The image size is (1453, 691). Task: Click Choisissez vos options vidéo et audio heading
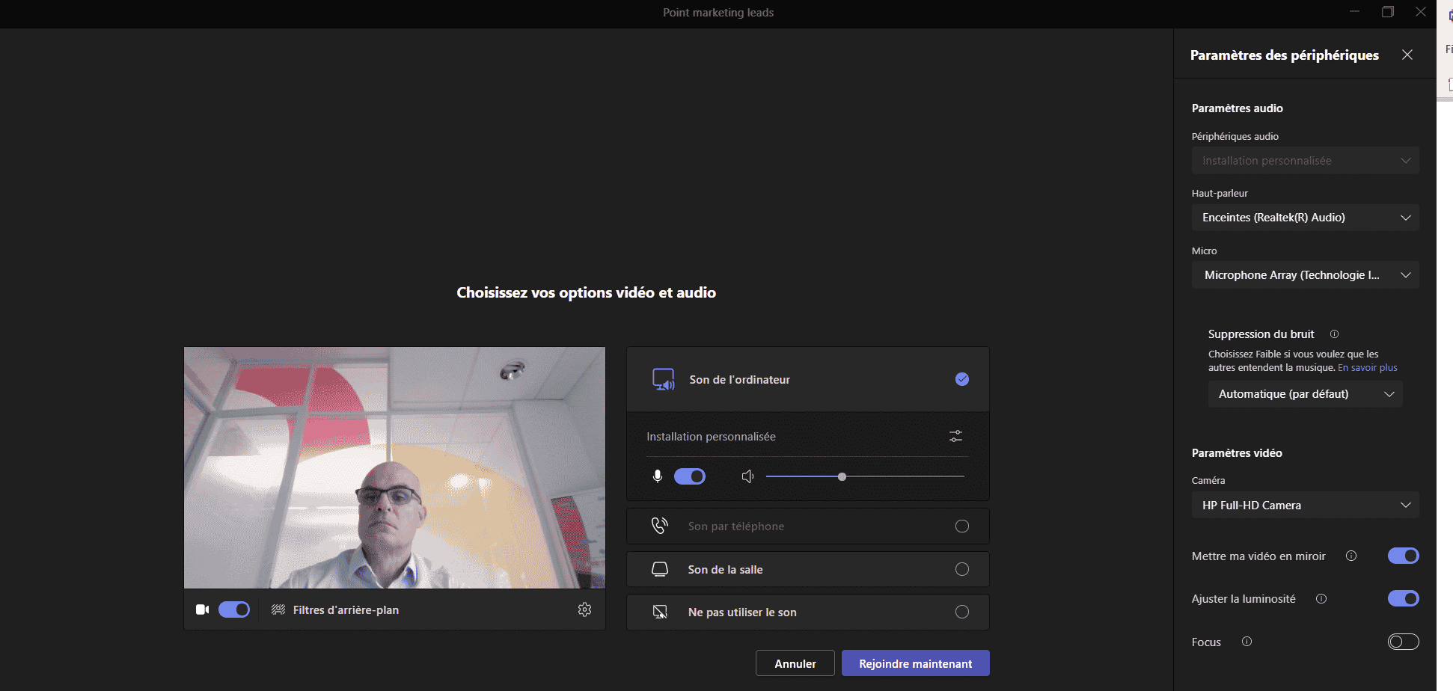(587, 292)
